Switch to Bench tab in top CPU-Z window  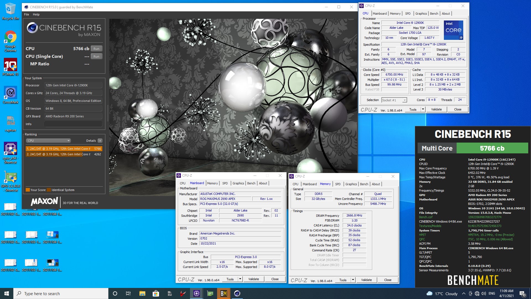coord(434,14)
